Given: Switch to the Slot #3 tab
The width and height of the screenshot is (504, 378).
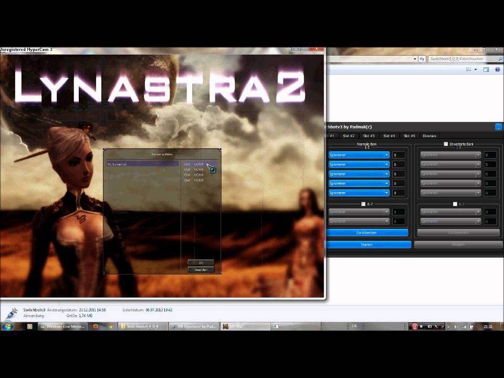Looking at the screenshot, I should [x=369, y=136].
